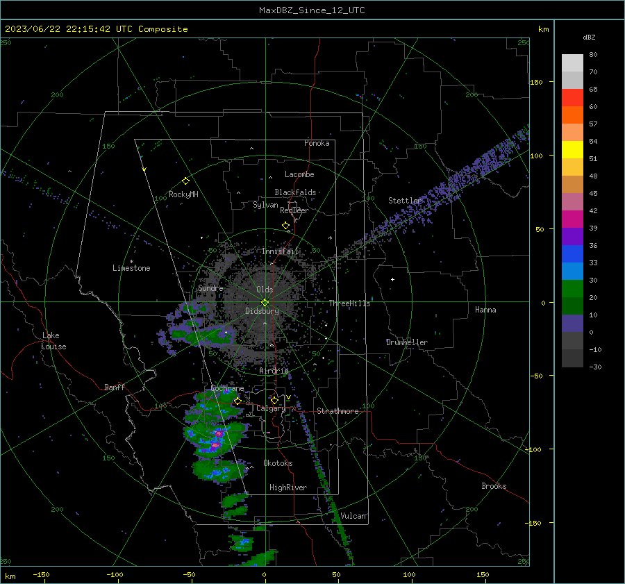Image resolution: width=625 pixels, height=584 pixels.
Task: Click the Olds city label
Action: tap(265, 290)
